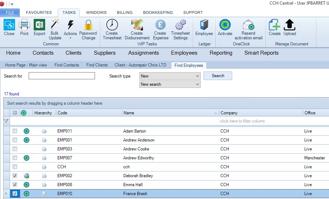The height and width of the screenshot is (199, 329).
Task: Tick the checkbox for the cch row
Action: coord(15,167)
